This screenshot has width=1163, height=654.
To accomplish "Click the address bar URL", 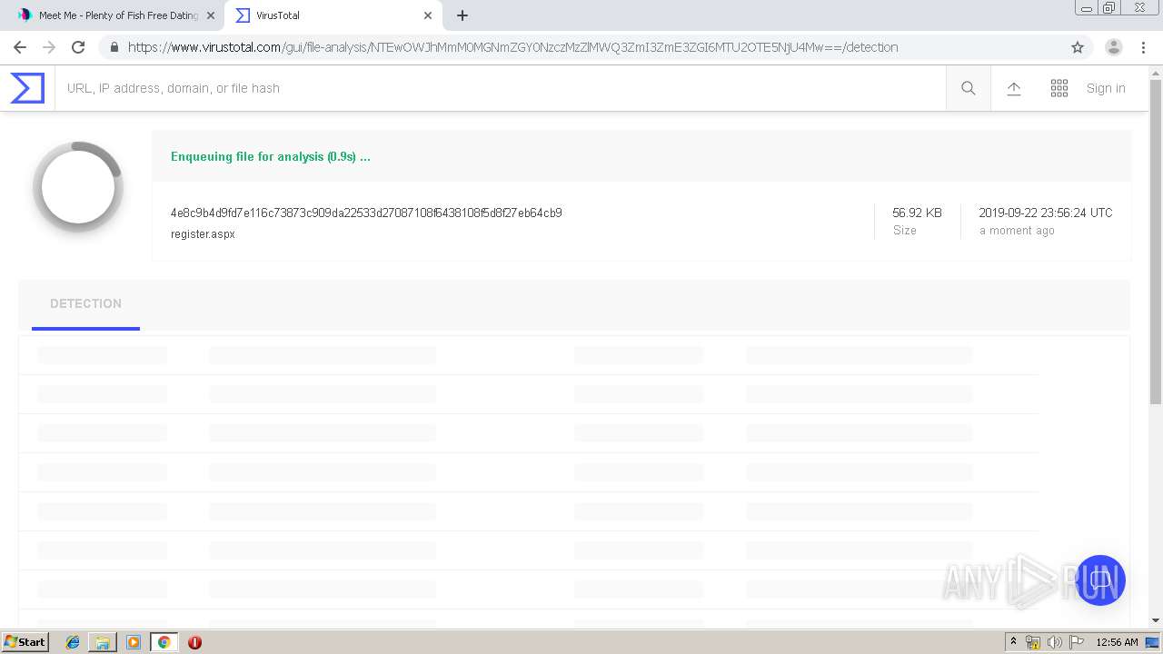I will [513, 47].
